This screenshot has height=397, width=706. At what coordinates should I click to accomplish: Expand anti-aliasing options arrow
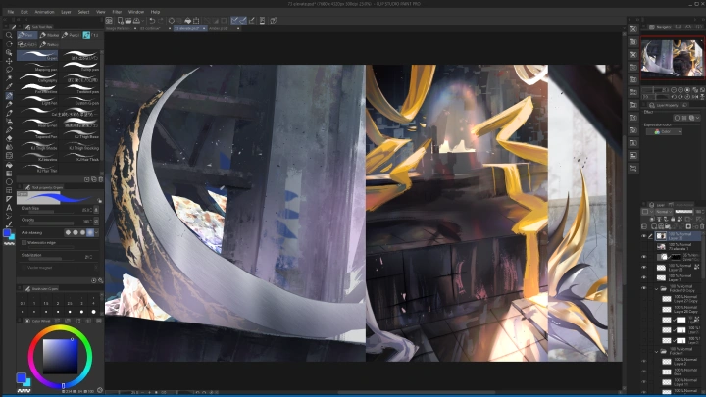click(x=97, y=232)
